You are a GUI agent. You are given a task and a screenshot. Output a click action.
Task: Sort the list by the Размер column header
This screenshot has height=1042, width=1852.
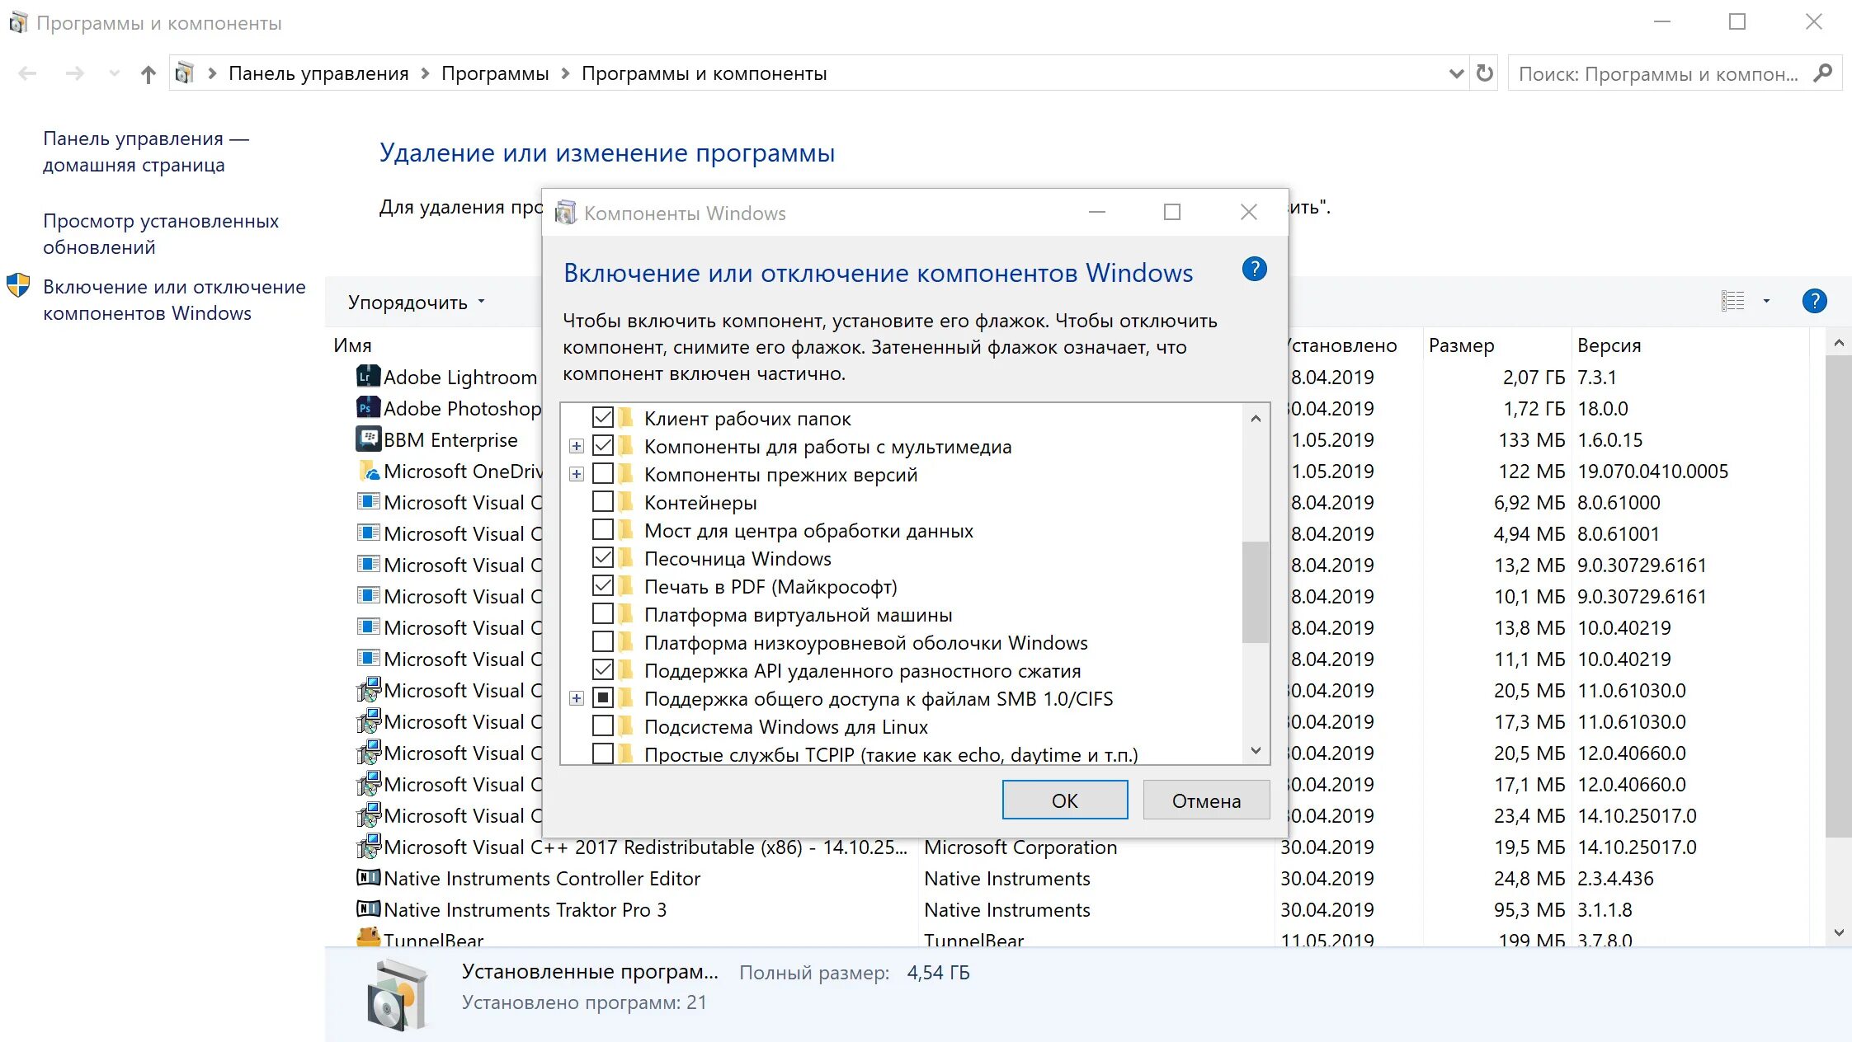click(1461, 345)
